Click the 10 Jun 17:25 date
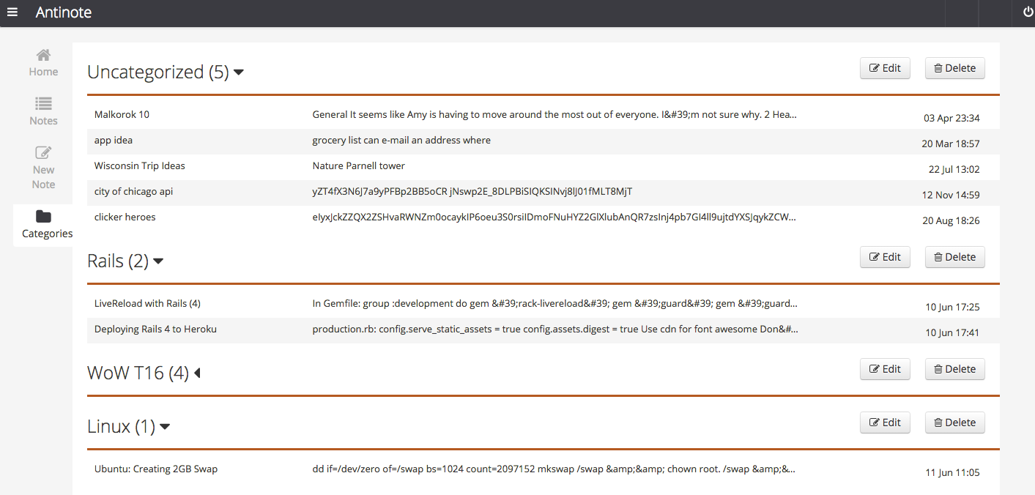Image resolution: width=1035 pixels, height=495 pixels. point(952,307)
